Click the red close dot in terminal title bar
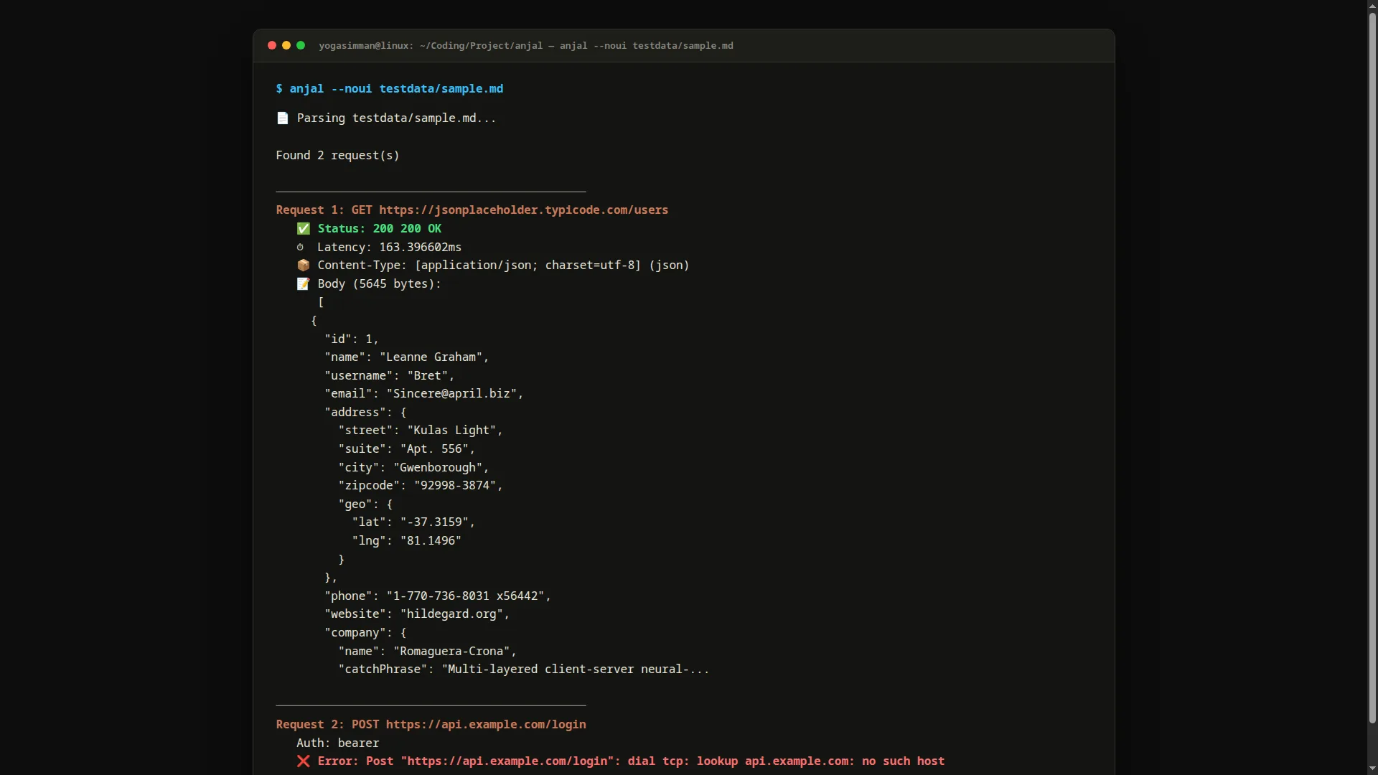This screenshot has height=775, width=1378. click(272, 45)
